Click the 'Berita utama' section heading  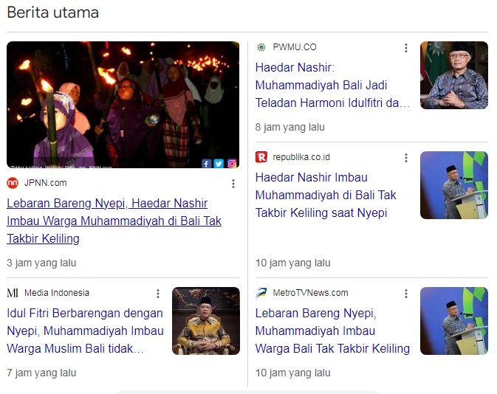(53, 13)
